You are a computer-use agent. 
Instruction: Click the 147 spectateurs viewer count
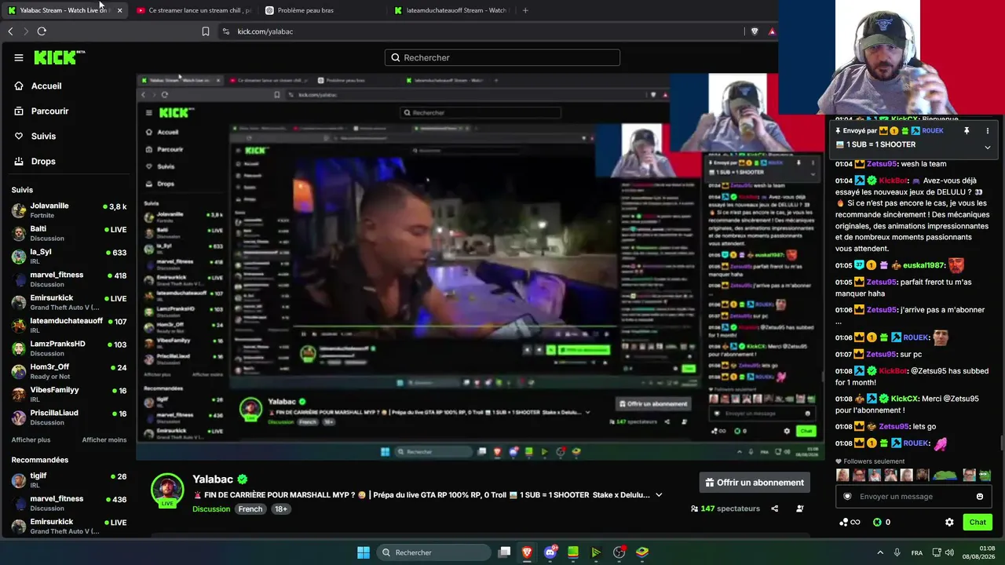(725, 508)
